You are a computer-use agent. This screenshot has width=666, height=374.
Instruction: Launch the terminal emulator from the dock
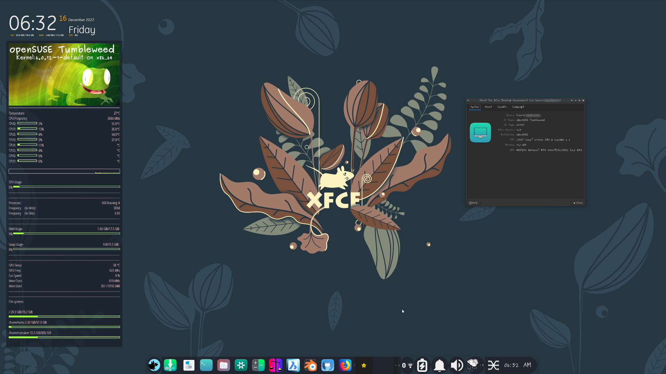206,365
